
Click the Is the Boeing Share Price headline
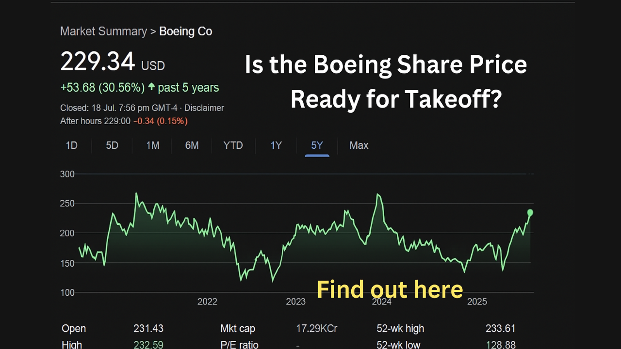tap(386, 64)
